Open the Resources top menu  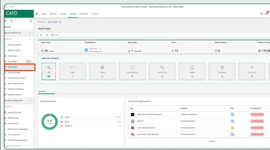point(84,14)
